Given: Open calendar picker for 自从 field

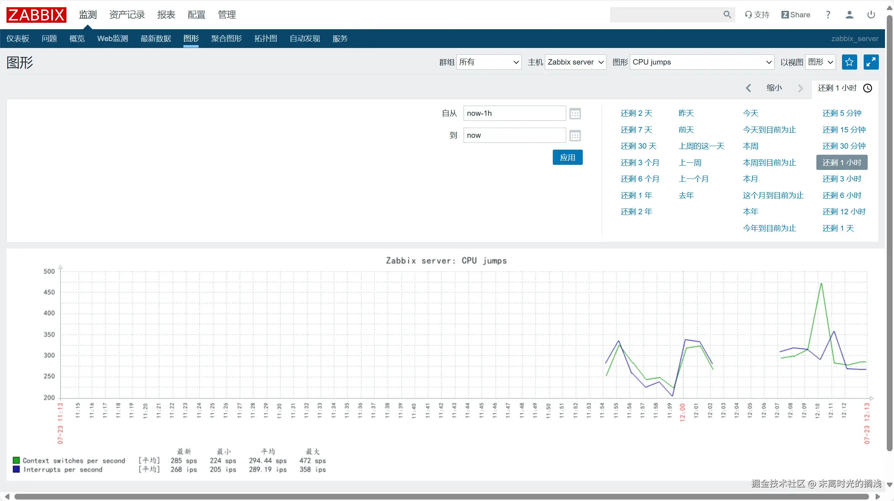Looking at the screenshot, I should 575,114.
